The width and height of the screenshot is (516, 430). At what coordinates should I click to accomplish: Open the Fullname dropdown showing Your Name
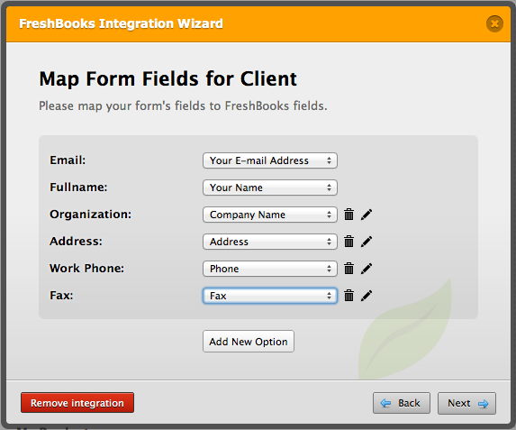click(270, 188)
